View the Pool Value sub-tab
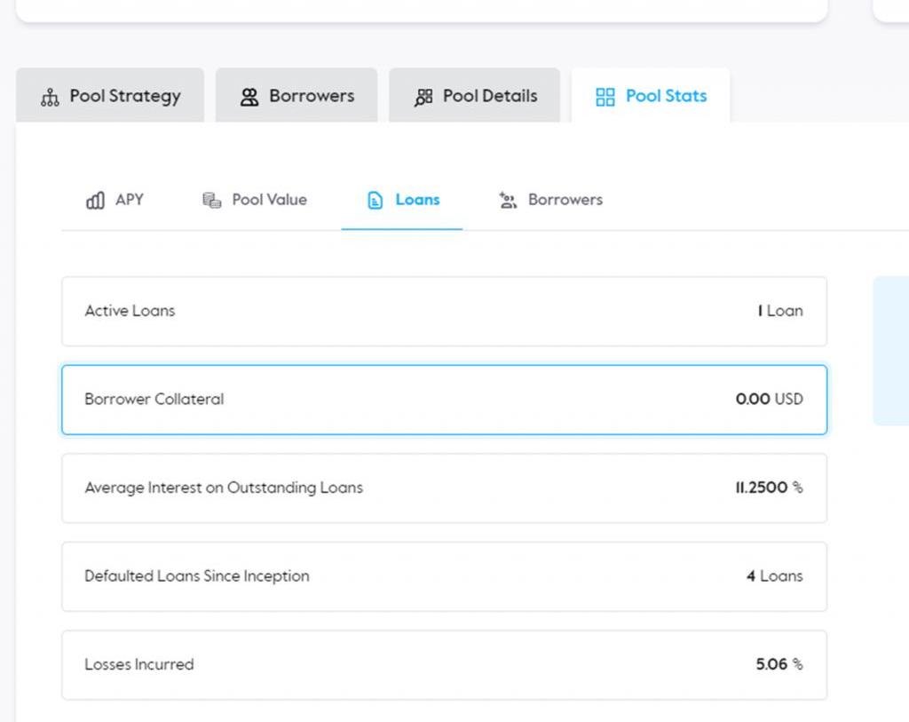The width and height of the screenshot is (909, 722). (x=269, y=200)
